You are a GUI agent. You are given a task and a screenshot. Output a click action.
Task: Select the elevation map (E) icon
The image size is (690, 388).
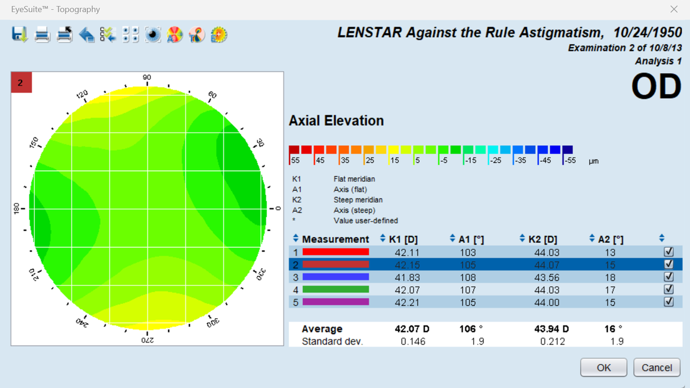point(219,35)
